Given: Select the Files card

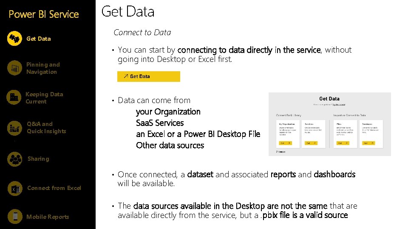Looking at the screenshot, I should [345, 134].
